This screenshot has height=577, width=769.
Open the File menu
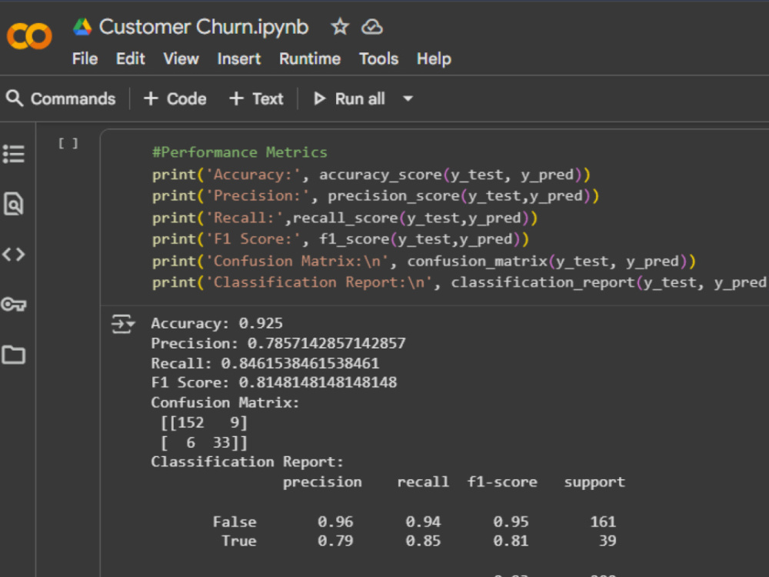click(85, 59)
